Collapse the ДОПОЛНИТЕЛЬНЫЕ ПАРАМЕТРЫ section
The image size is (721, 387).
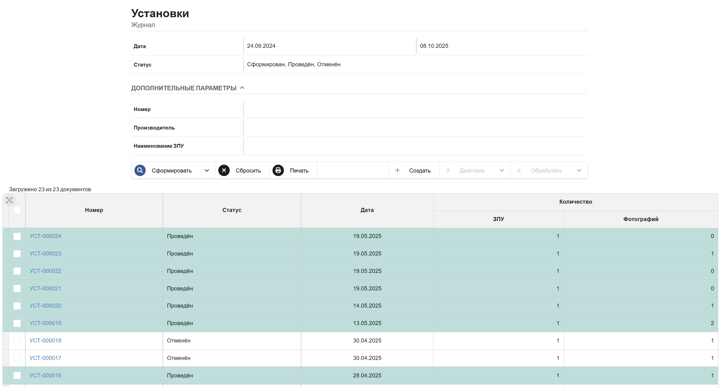(242, 88)
